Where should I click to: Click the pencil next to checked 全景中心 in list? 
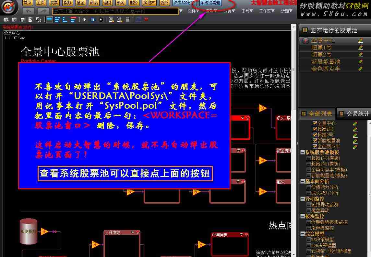point(355,123)
